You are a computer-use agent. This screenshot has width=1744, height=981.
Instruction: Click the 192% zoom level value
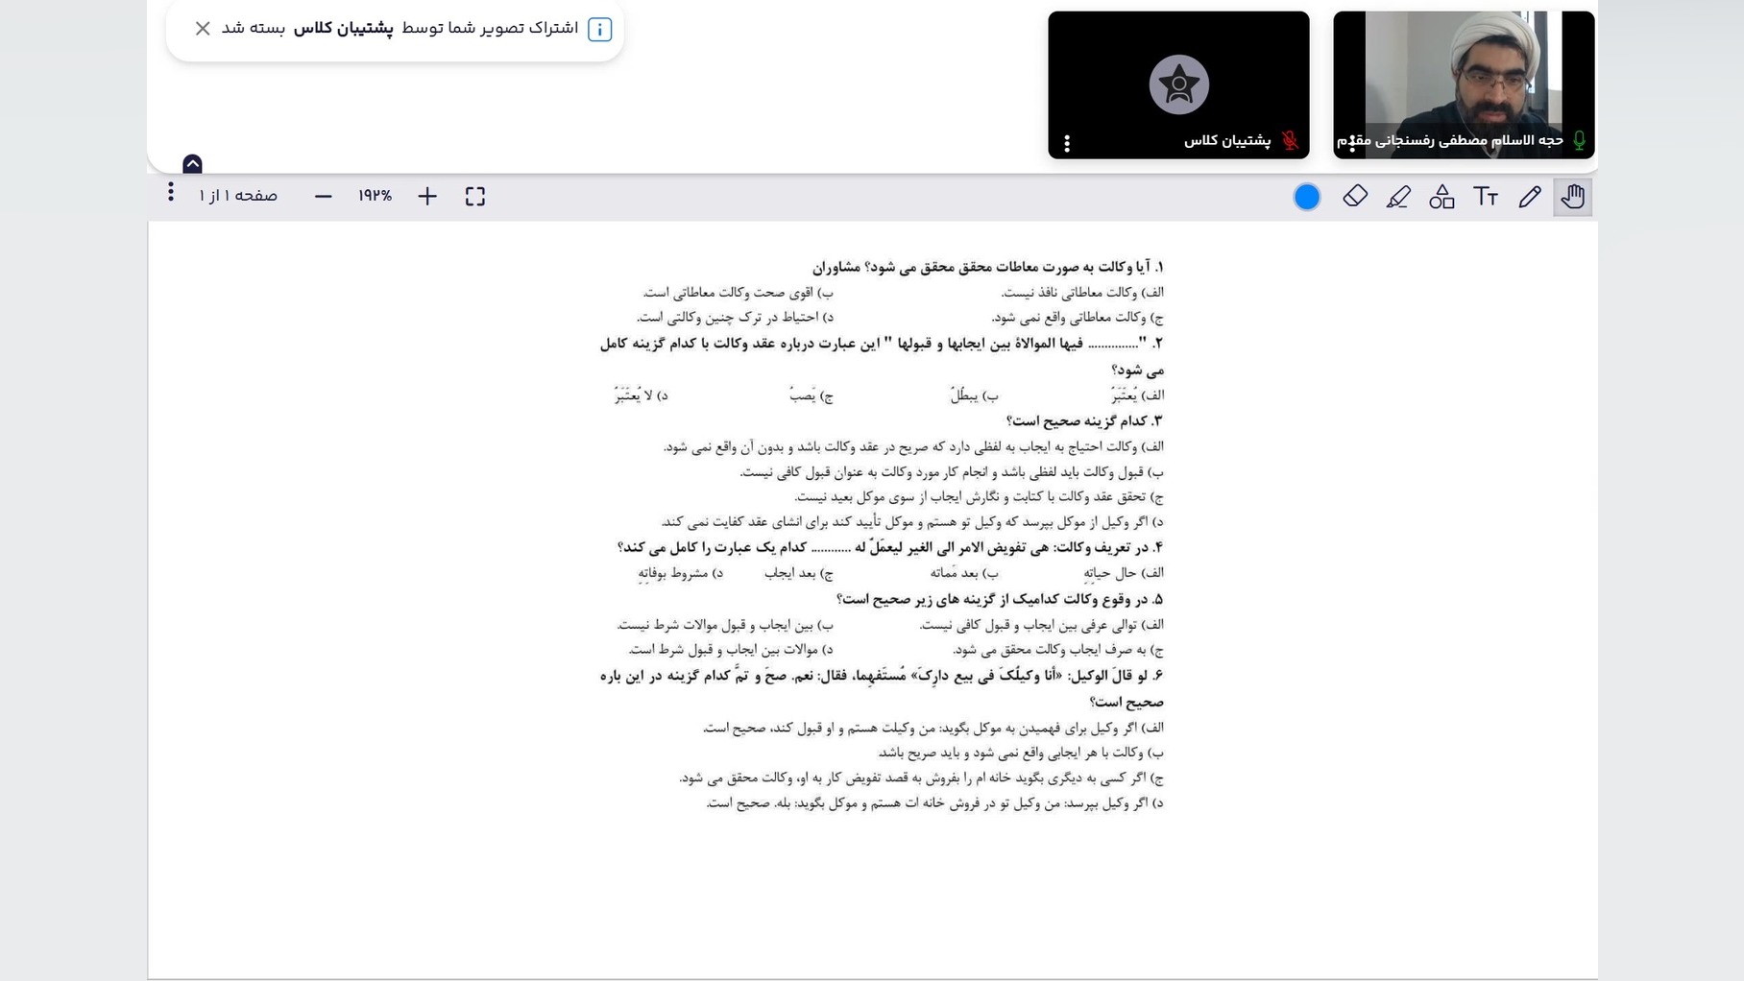click(375, 196)
